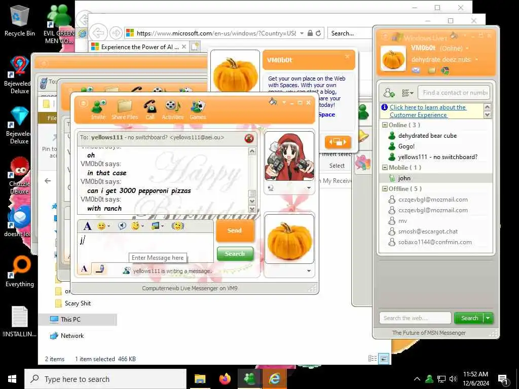Screen dimensions: 519x389
Task: Open the Search button dropdown arrow in Messenger
Action: [x=488, y=318]
